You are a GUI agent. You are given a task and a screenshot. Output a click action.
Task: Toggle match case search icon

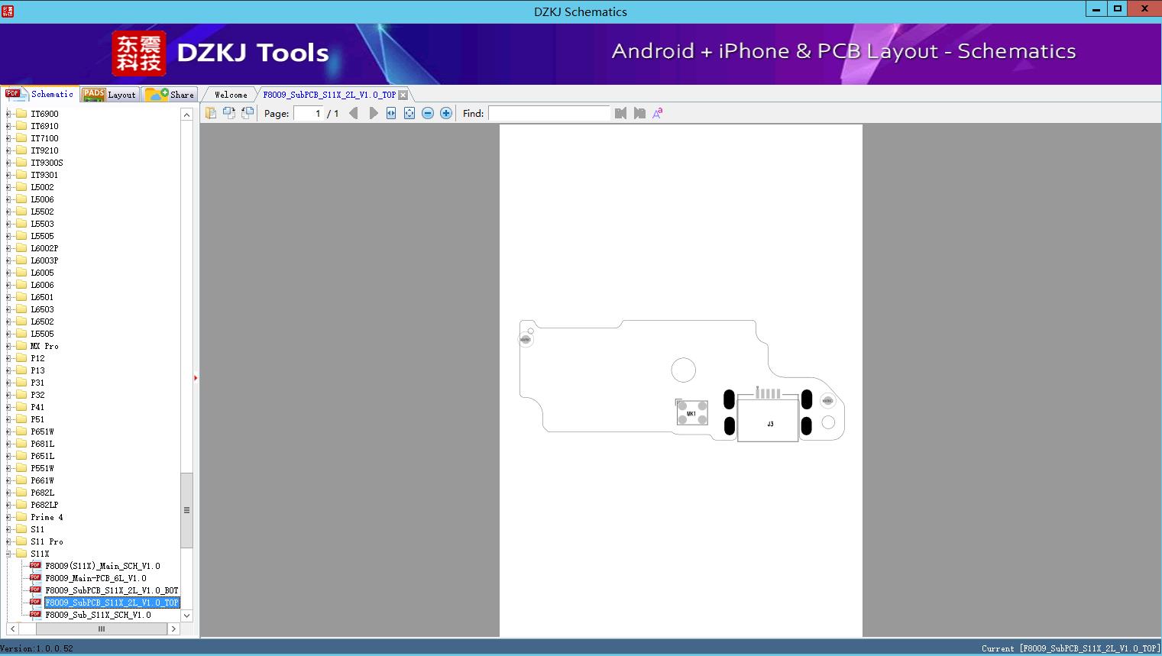point(658,113)
